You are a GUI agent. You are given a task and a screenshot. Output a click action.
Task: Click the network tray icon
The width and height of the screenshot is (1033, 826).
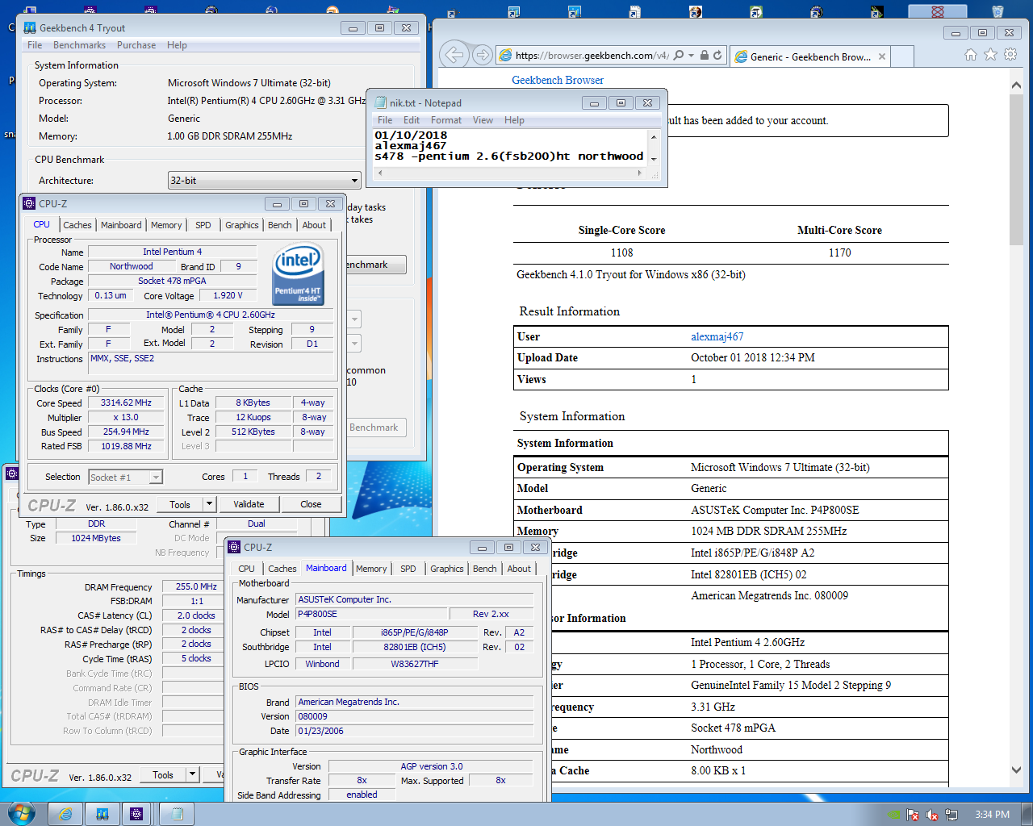[951, 815]
